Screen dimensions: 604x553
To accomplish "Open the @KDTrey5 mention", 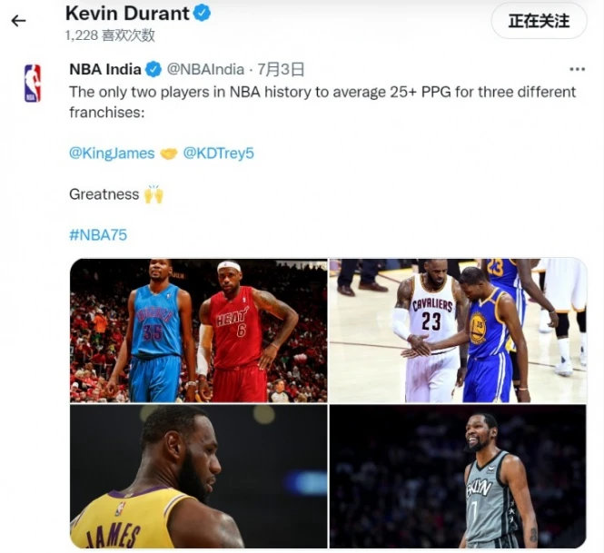I will (x=218, y=153).
